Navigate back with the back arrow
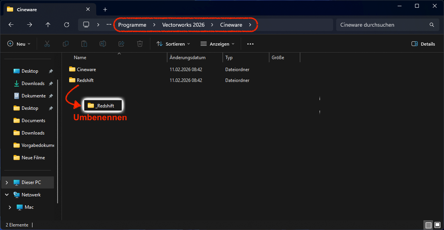 (x=11, y=25)
